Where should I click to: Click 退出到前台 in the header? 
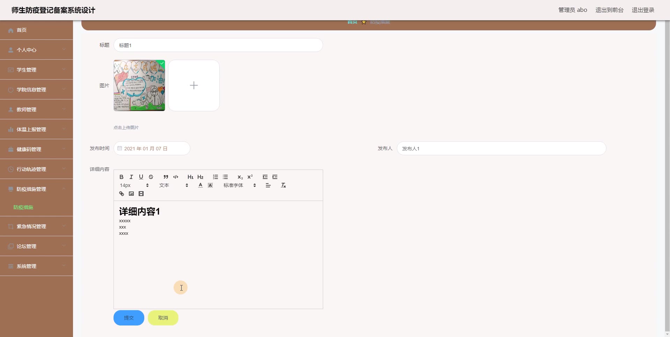(609, 10)
